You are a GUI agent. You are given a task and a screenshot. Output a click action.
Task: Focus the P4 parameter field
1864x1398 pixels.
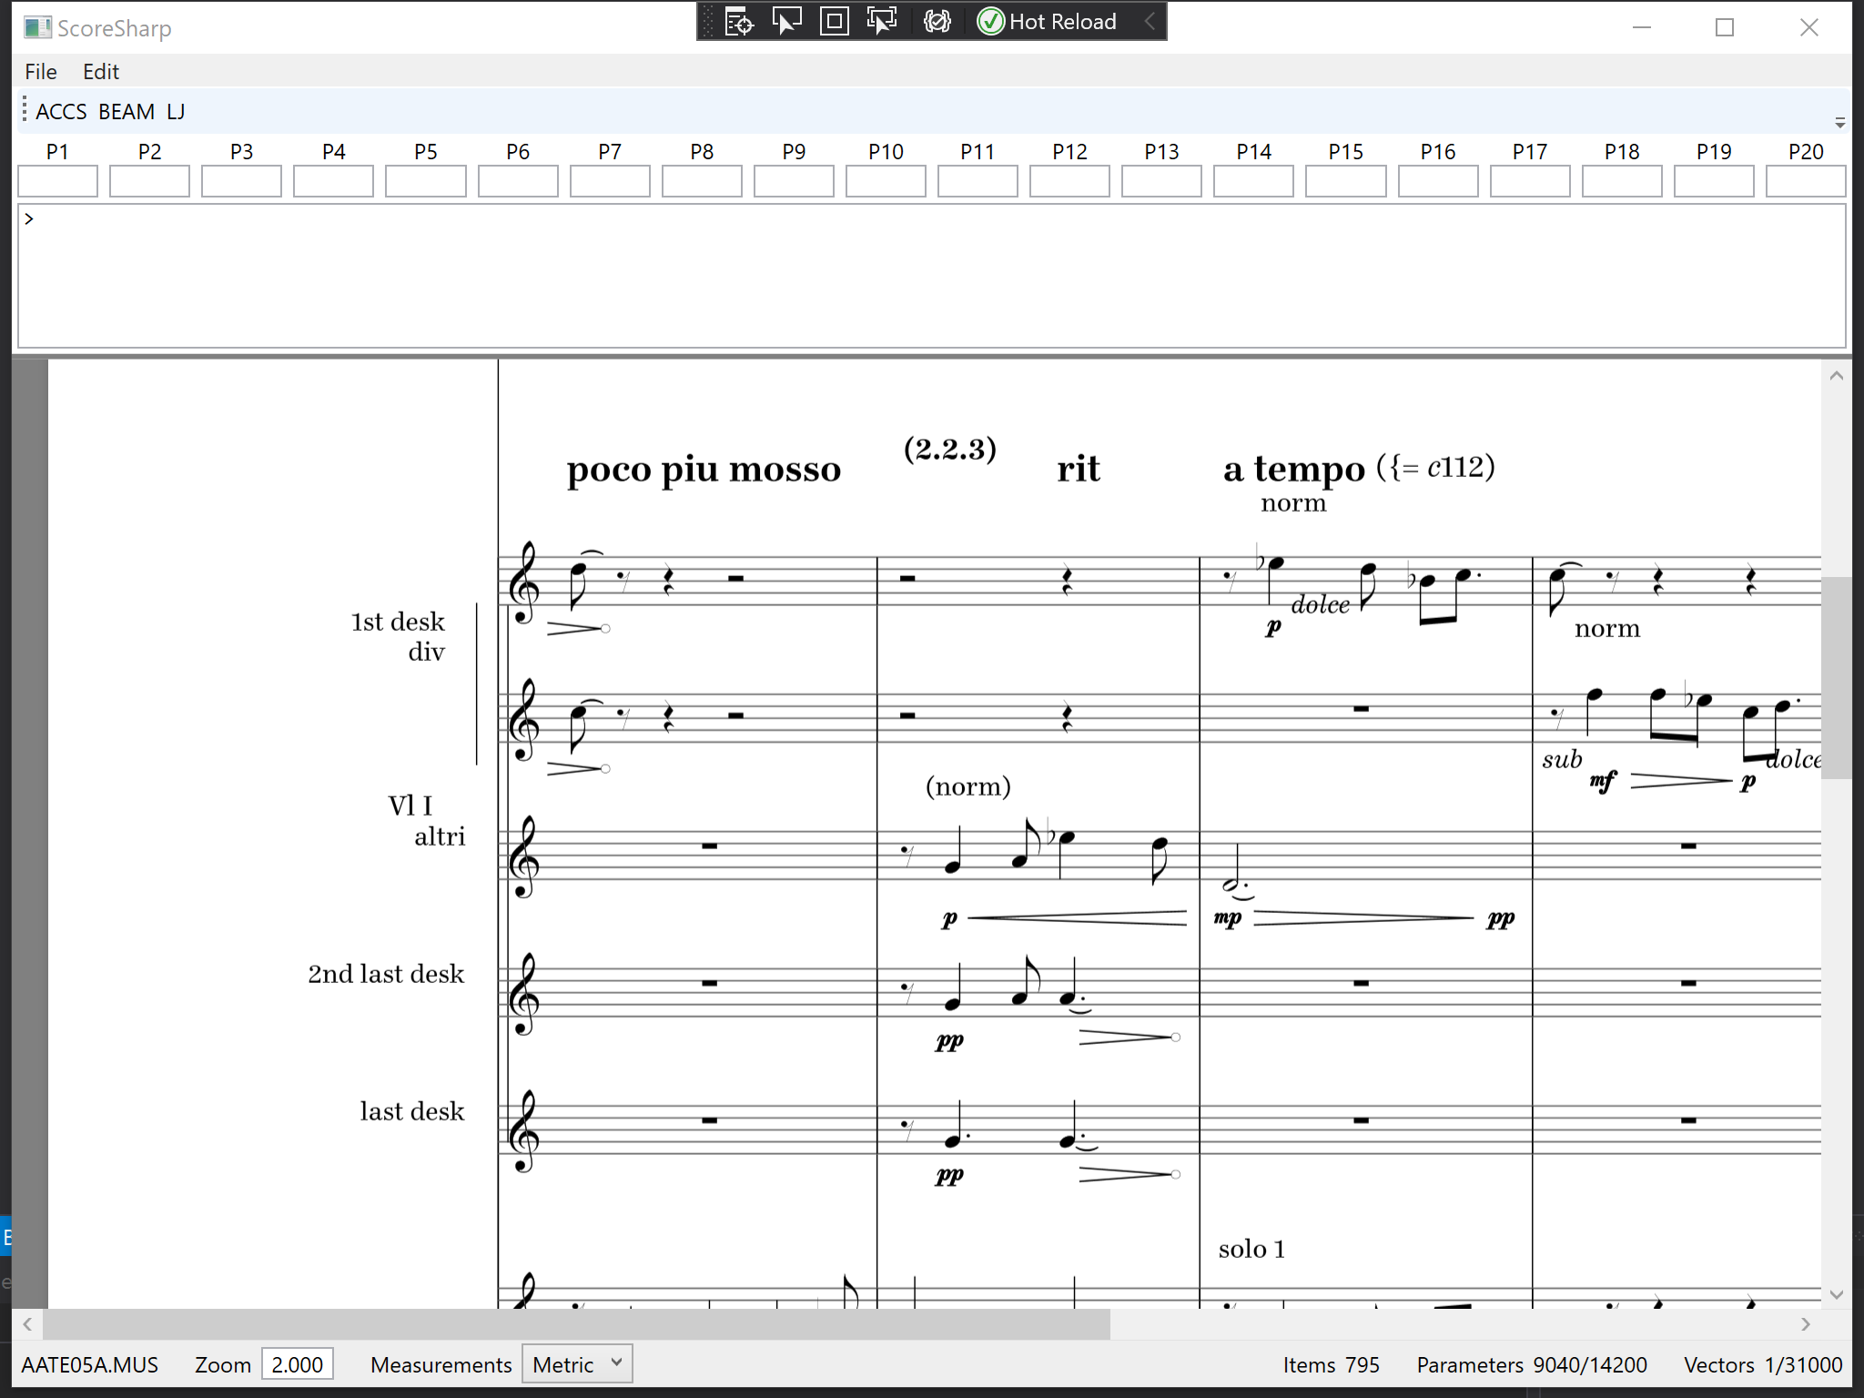[333, 180]
